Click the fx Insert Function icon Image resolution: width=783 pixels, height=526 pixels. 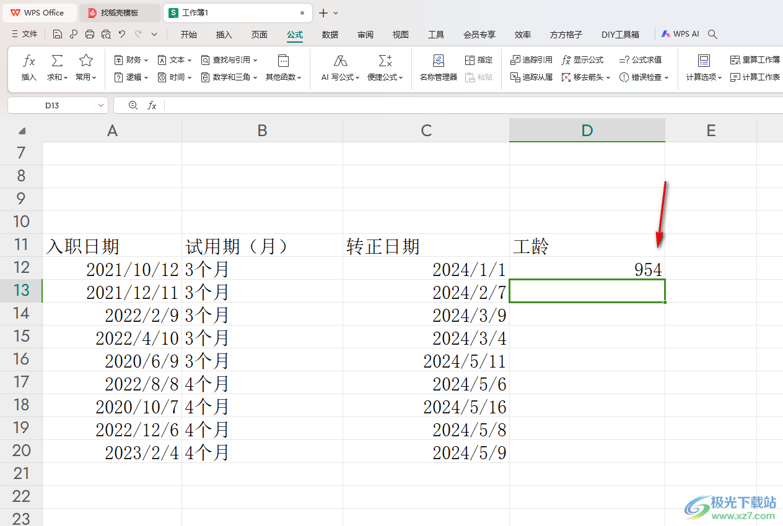click(x=29, y=61)
